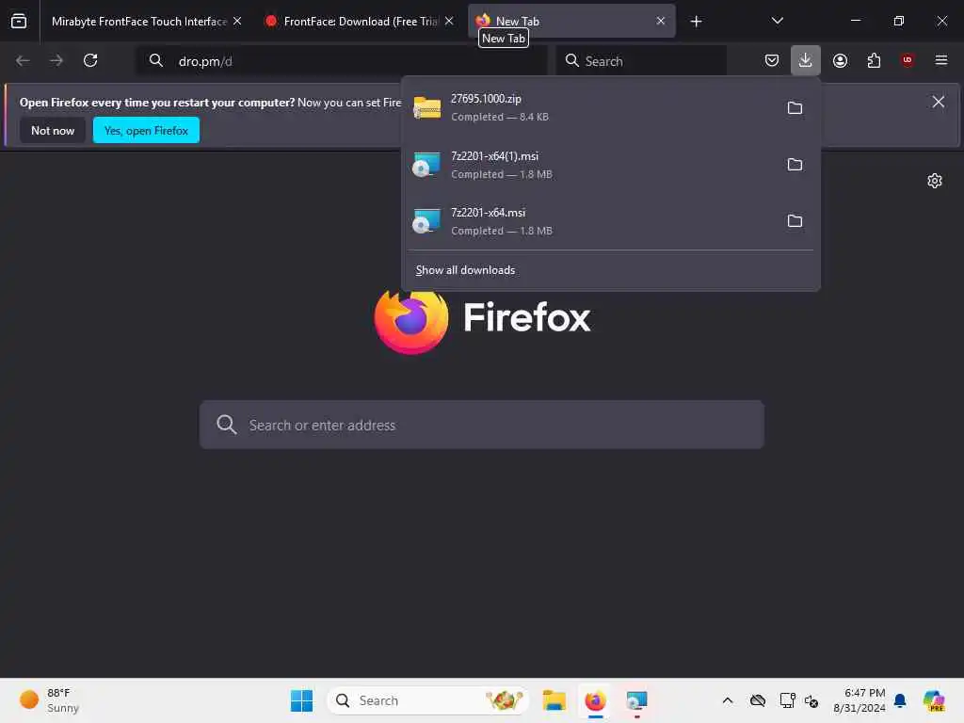Dismiss the startup notification banner
The height and width of the screenshot is (723, 964).
click(939, 102)
